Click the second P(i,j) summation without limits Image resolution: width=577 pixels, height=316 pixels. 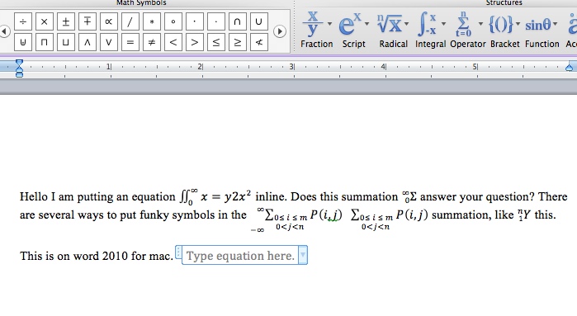(390, 219)
